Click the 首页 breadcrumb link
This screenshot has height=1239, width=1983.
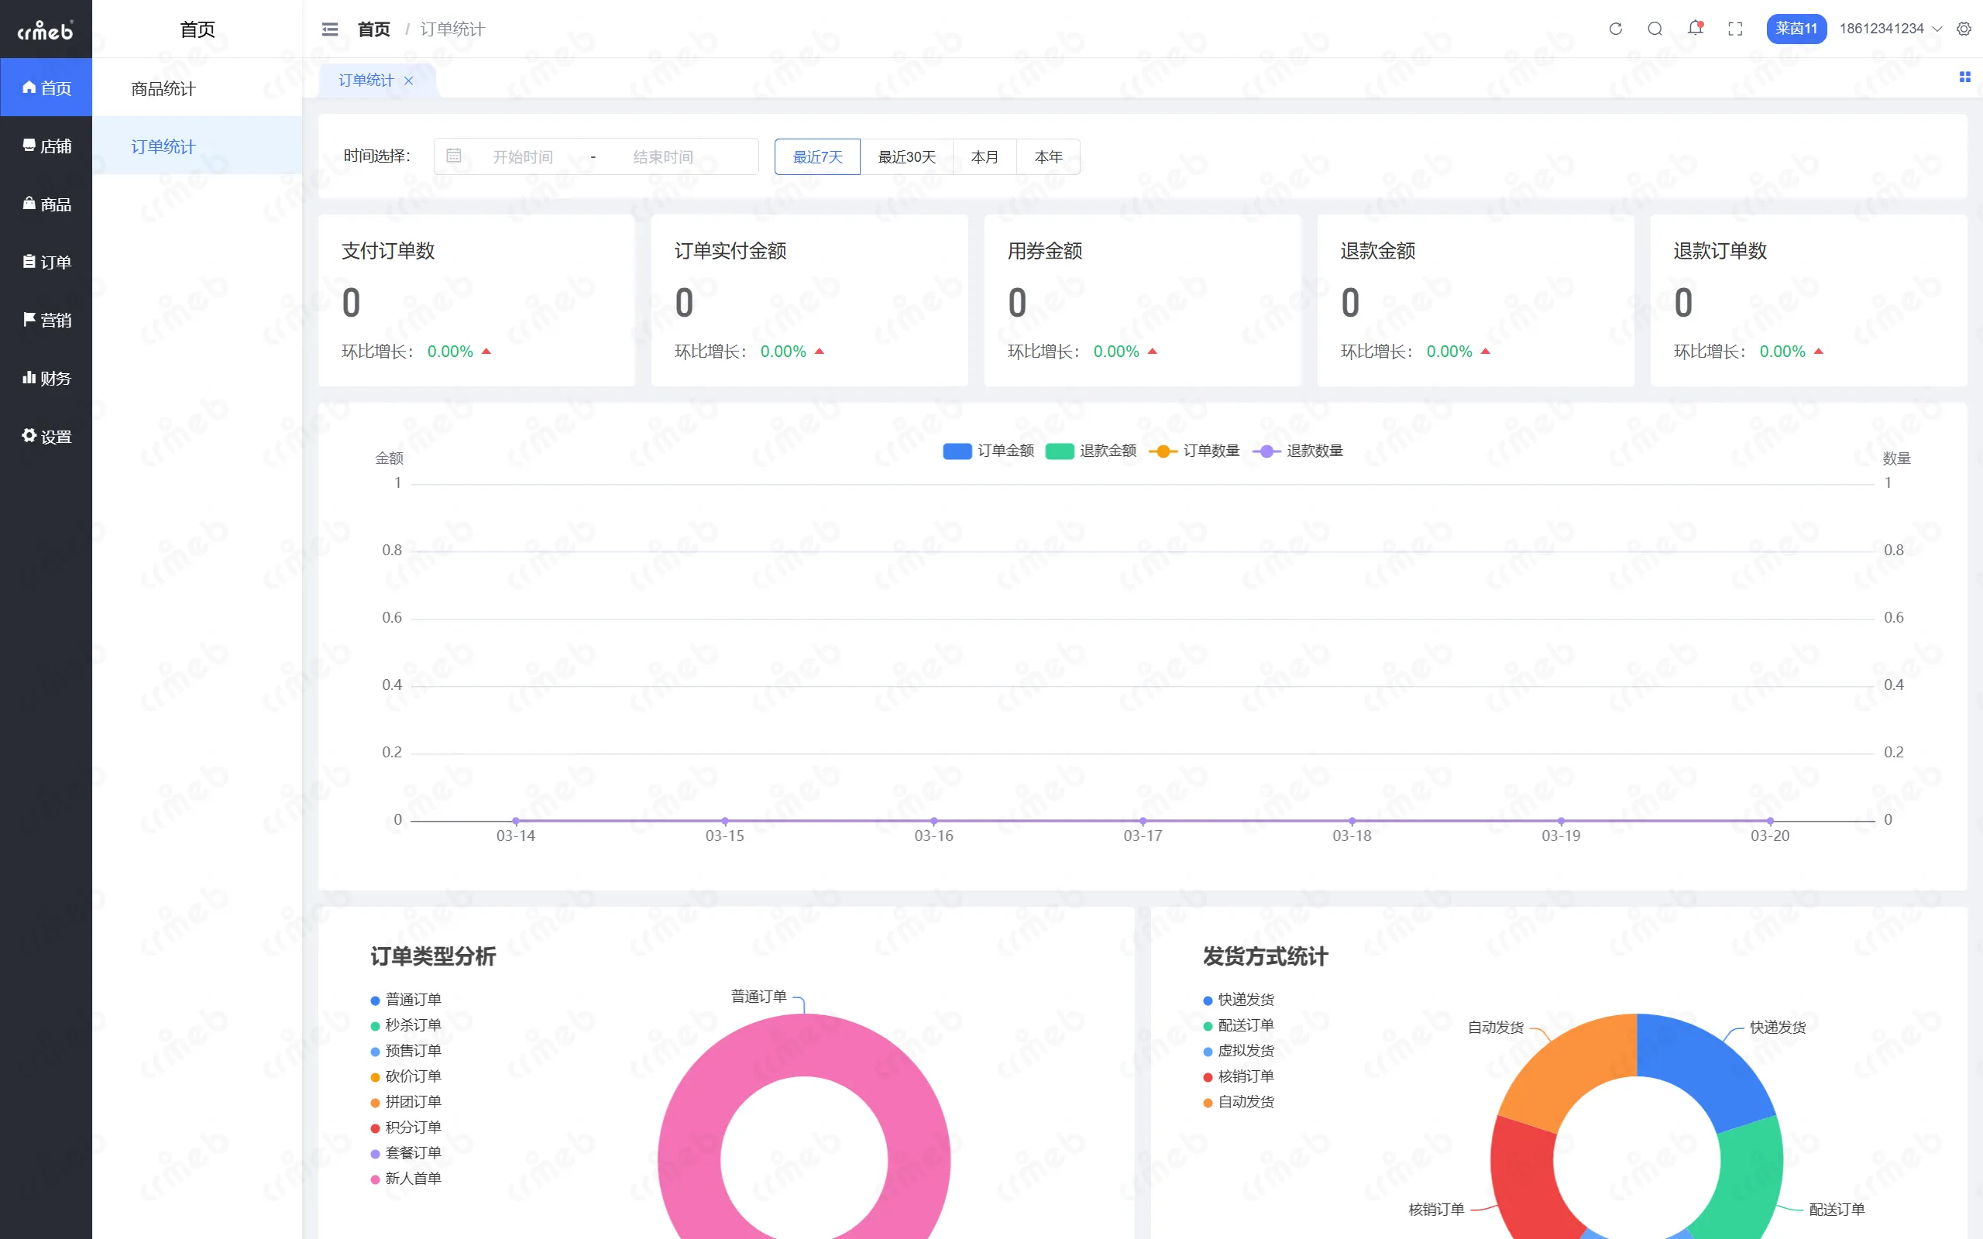(373, 29)
